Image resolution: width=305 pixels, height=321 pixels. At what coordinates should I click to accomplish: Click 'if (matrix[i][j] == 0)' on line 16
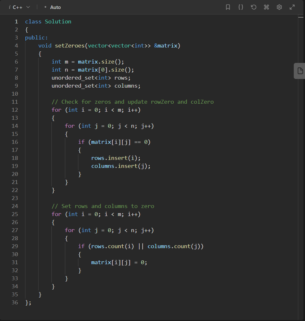114,142
